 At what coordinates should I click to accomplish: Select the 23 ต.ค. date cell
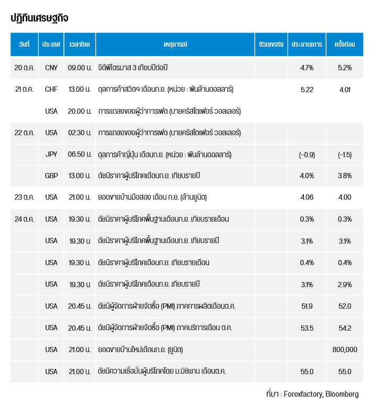(x=24, y=197)
